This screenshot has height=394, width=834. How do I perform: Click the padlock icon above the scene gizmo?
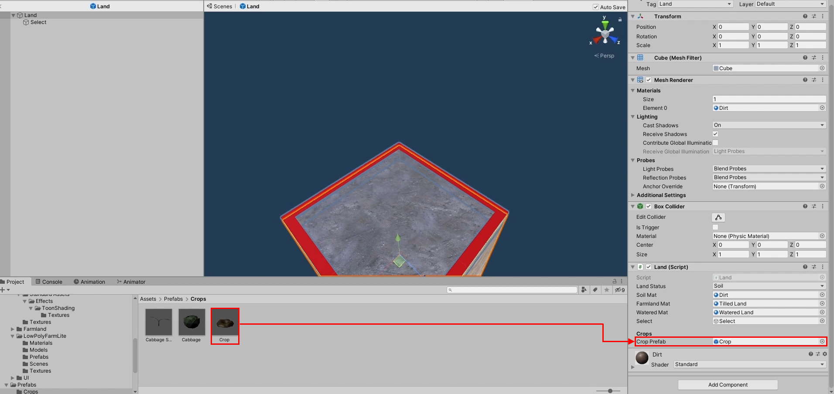point(620,20)
